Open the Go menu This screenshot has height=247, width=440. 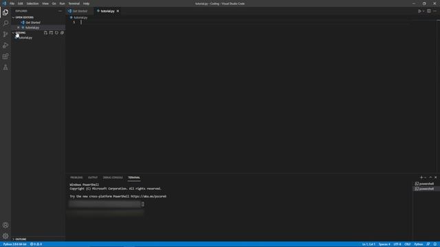(54, 3)
